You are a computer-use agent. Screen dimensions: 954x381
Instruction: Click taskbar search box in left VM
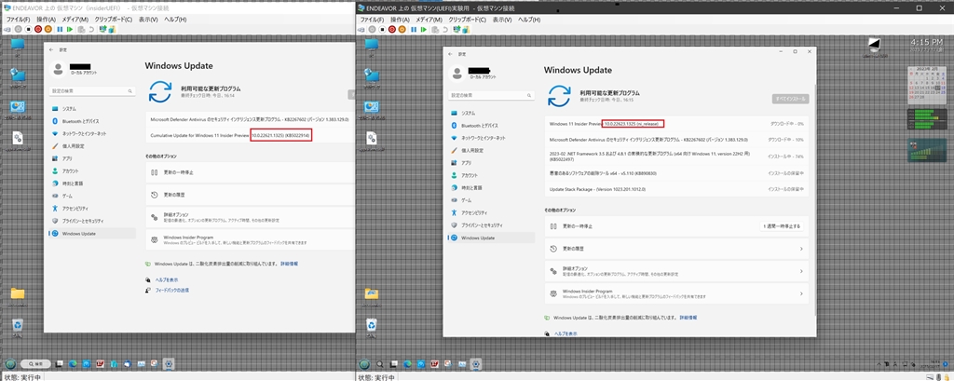coord(35,364)
